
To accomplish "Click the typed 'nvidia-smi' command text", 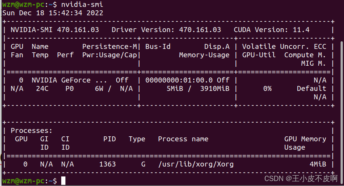I will point(82,4).
